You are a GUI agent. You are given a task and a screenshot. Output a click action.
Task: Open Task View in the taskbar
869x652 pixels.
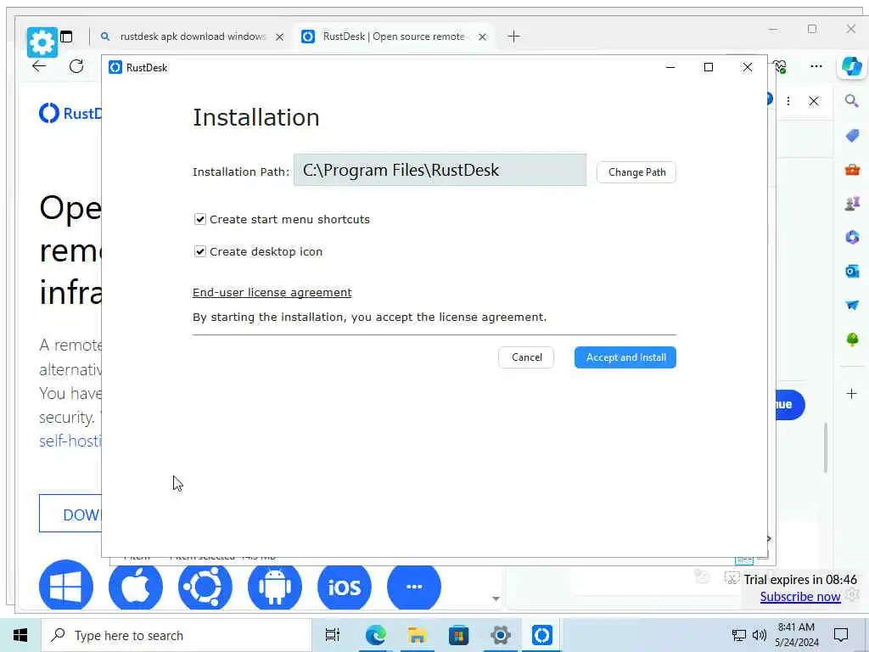[332, 635]
